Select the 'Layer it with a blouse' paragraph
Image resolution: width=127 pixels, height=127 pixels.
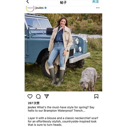pyautogui.click(x=63, y=121)
